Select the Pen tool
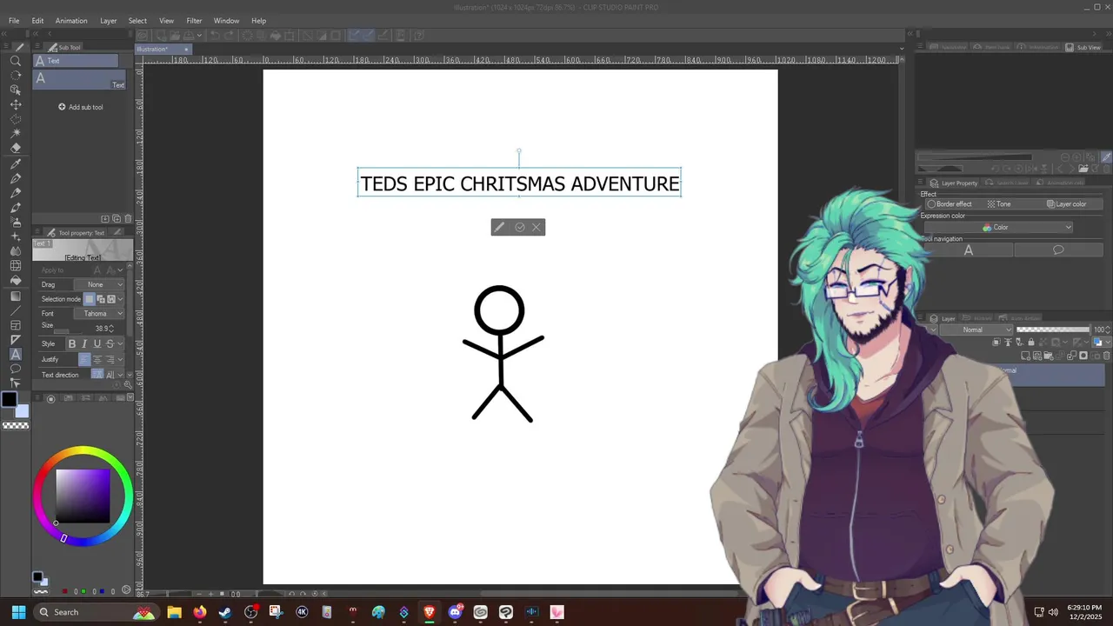 [16, 178]
